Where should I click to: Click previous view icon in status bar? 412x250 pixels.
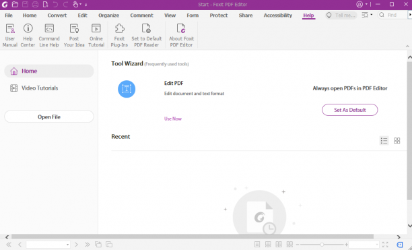[98, 245]
